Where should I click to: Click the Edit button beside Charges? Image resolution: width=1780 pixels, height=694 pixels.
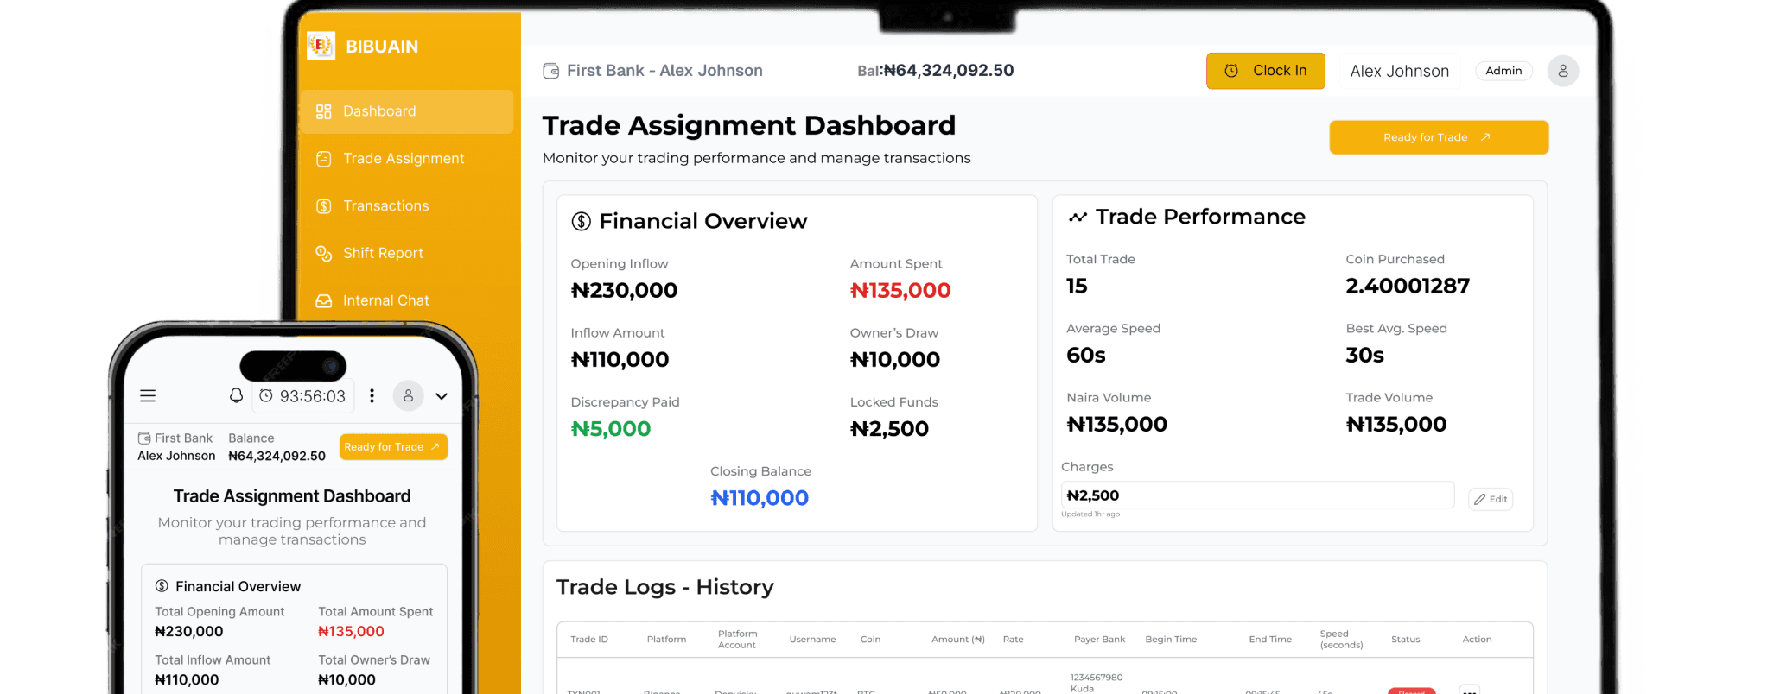[x=1491, y=499]
